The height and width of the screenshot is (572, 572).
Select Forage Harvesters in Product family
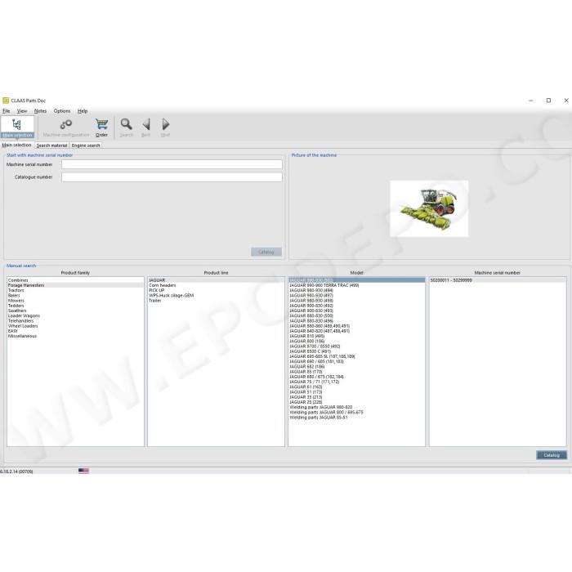pos(75,285)
